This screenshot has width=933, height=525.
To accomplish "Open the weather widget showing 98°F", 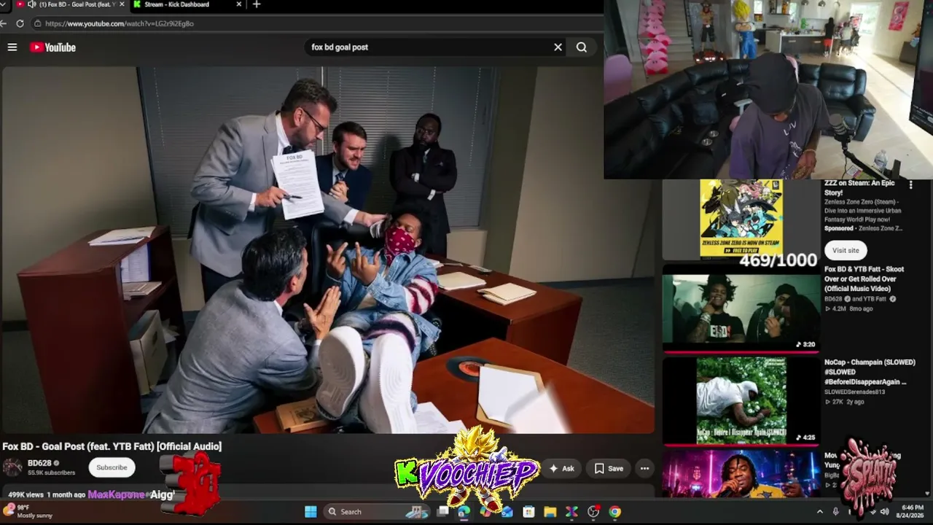I will [29, 511].
